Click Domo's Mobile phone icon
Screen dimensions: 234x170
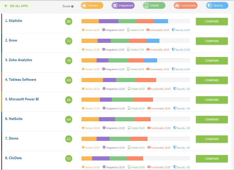click(x=129, y=148)
